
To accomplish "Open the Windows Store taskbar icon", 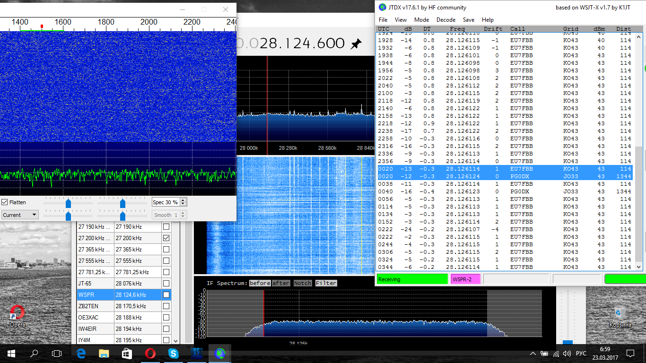I will pyautogui.click(x=127, y=353).
